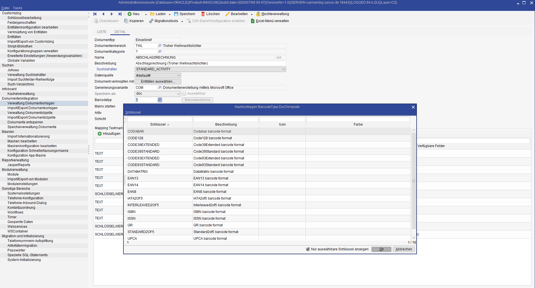
Task: Click the Speichern save icon
Action: 176,14
